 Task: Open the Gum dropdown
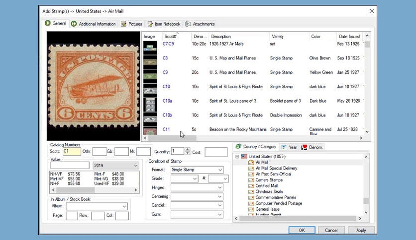click(x=219, y=214)
